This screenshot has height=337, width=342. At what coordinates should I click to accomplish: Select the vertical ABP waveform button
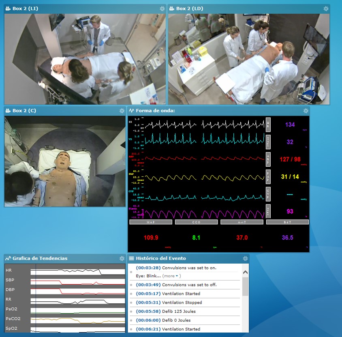coord(268,159)
